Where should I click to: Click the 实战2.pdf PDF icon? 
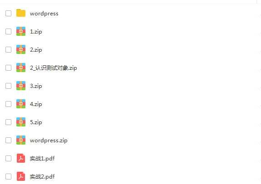[21, 176]
